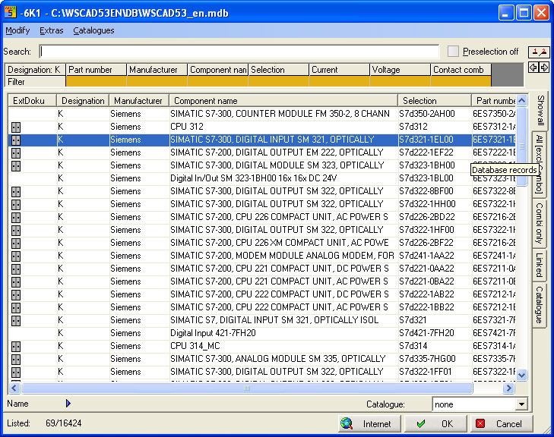Click the application icon in title bar
Image resolution: width=554 pixels, height=437 pixels.
tap(10, 12)
